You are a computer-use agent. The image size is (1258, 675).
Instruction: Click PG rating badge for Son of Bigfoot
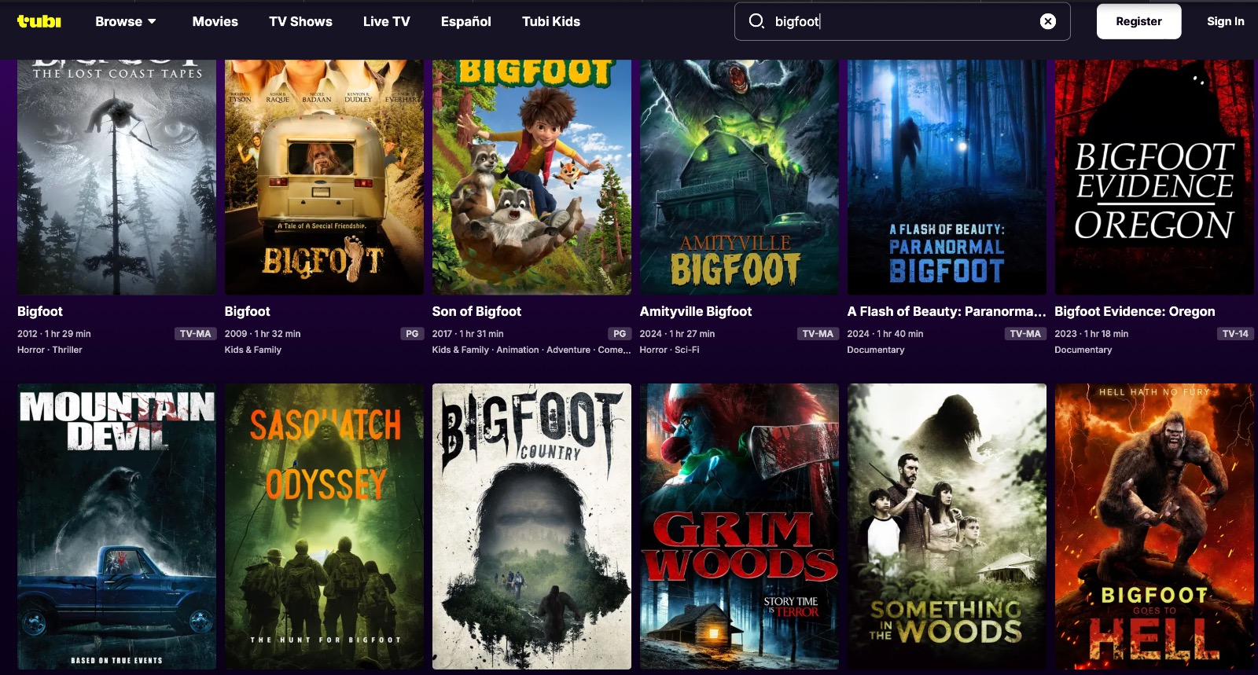click(620, 334)
